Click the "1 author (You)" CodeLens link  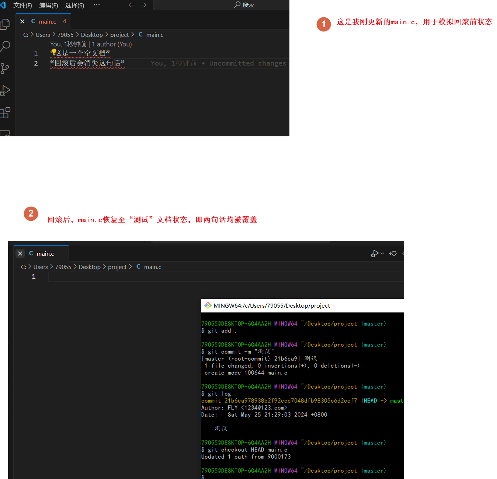point(112,44)
